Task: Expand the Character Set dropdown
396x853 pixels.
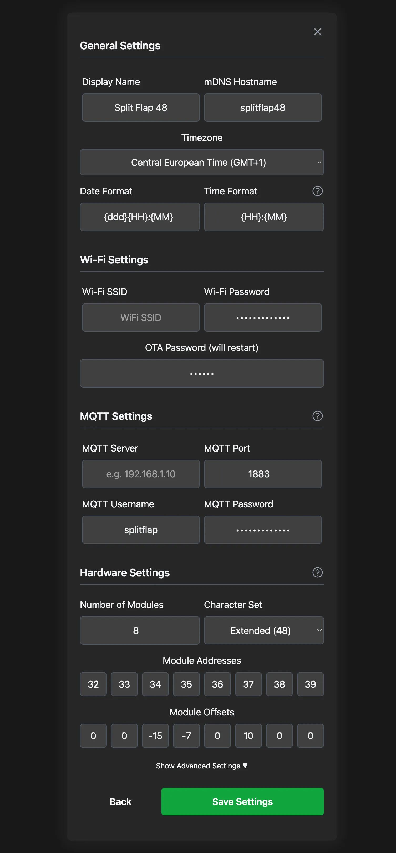Action: click(x=263, y=630)
